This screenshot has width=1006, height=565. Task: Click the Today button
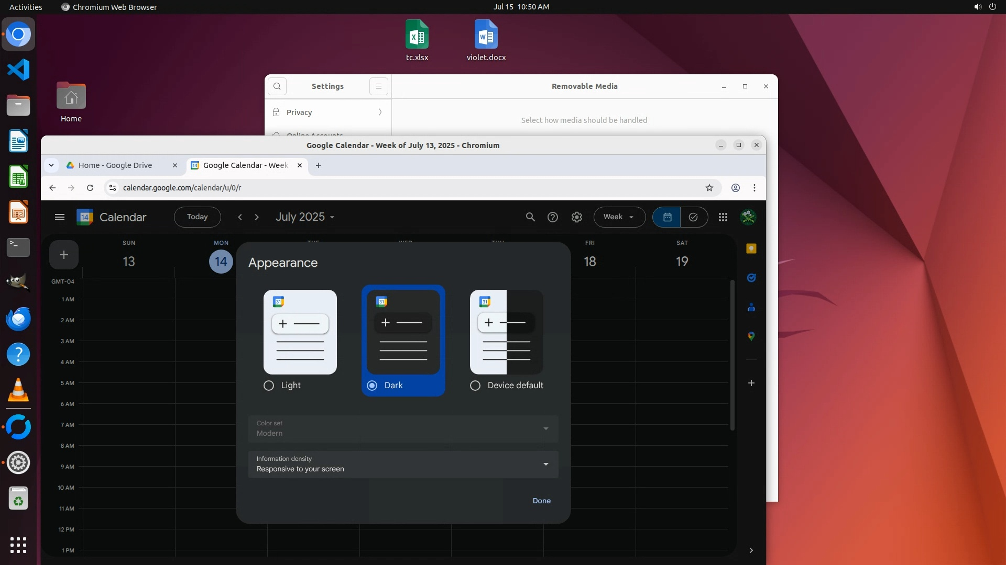click(197, 217)
